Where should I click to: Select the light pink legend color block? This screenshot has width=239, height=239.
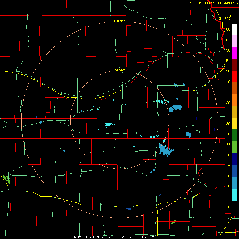pos(234,41)
